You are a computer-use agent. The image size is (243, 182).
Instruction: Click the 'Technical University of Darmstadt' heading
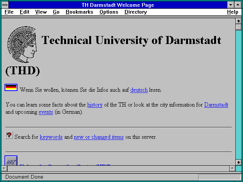(x=131, y=40)
